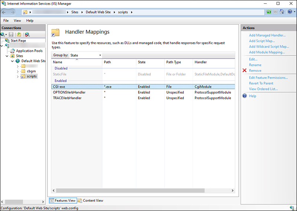
Task: Click Add Managed Handler link
Action: [267, 35]
